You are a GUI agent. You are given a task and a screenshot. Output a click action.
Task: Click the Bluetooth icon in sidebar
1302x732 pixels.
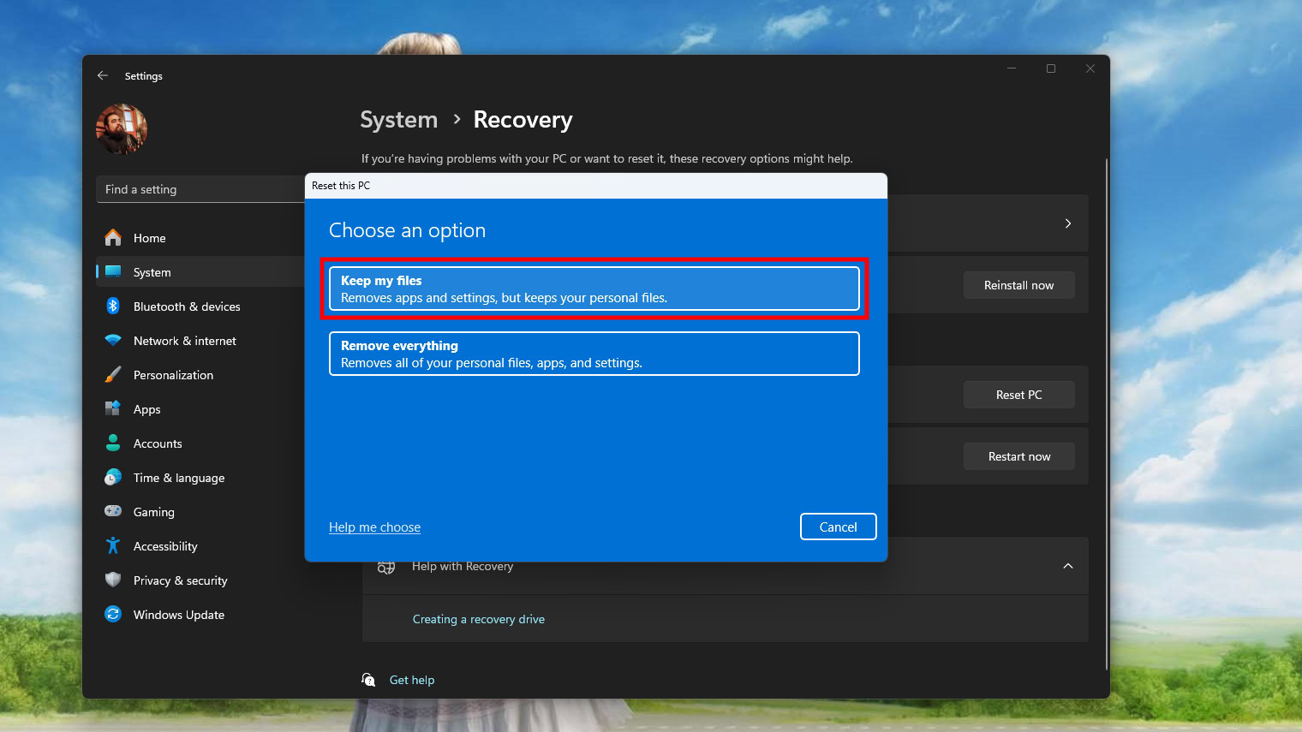[x=113, y=306]
